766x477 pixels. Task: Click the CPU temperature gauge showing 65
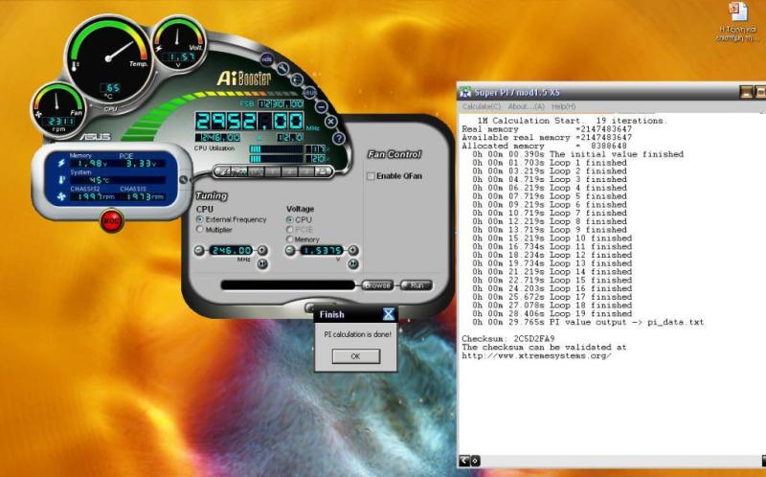click(108, 58)
